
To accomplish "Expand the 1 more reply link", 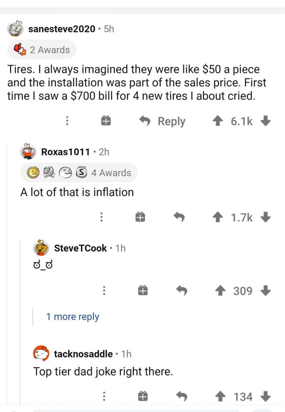I will [x=72, y=317].
